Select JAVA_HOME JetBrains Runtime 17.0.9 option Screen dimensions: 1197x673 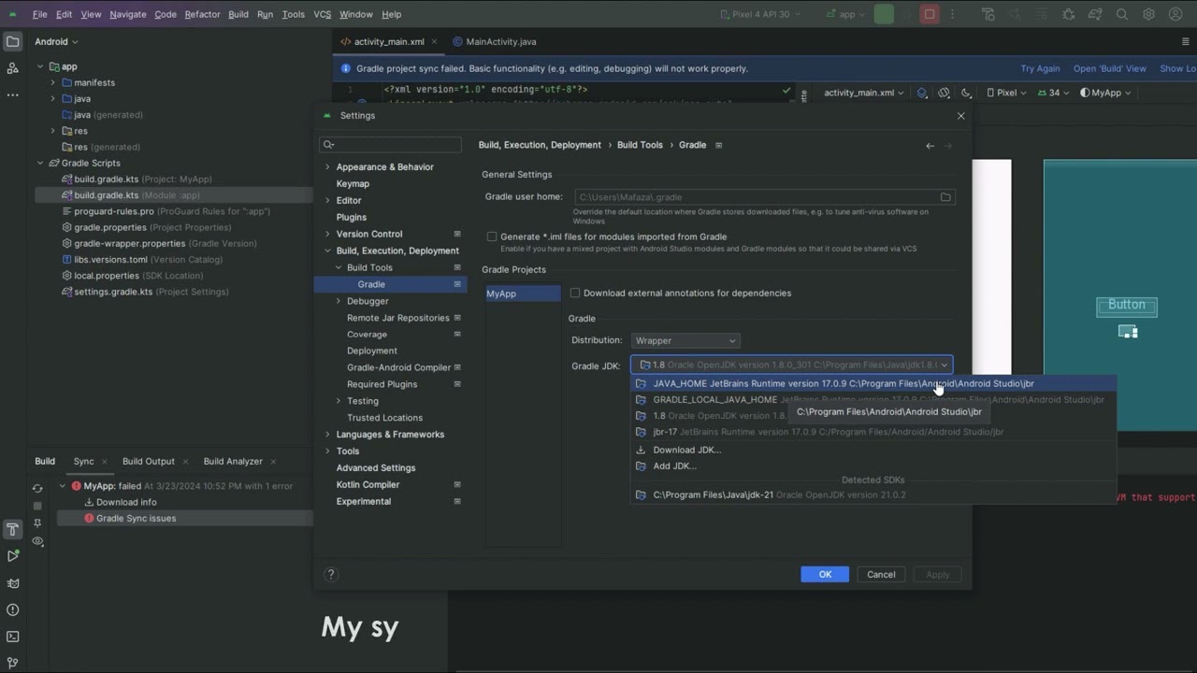pyautogui.click(x=874, y=383)
